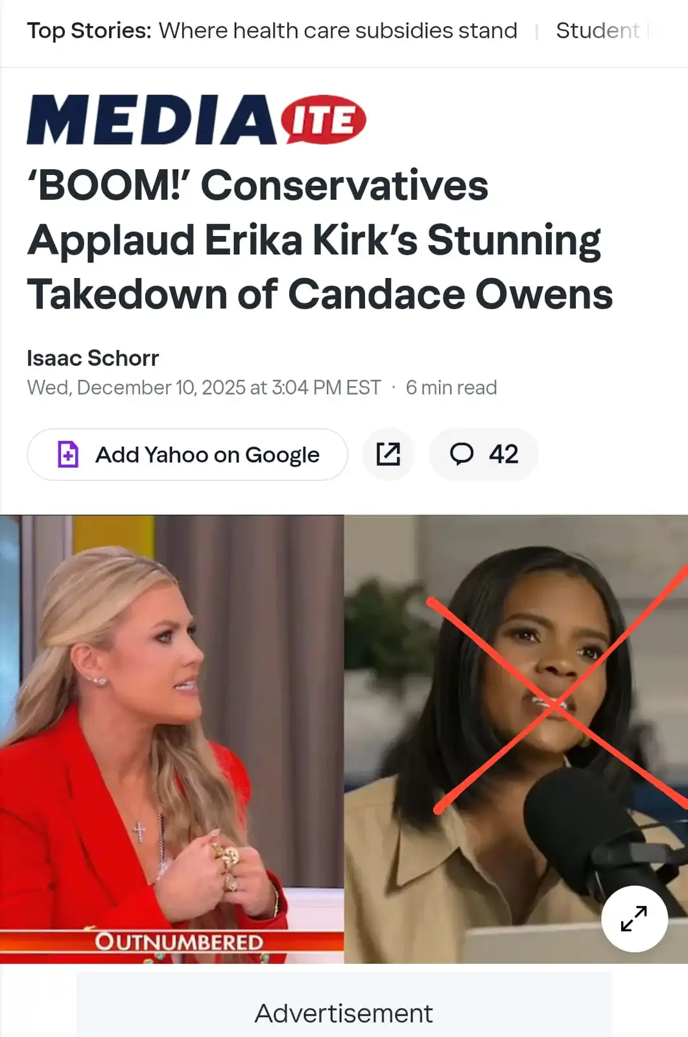The height and width of the screenshot is (1037, 688).
Task: Tap the red 'ITE' logo badge
Action: pos(323,120)
